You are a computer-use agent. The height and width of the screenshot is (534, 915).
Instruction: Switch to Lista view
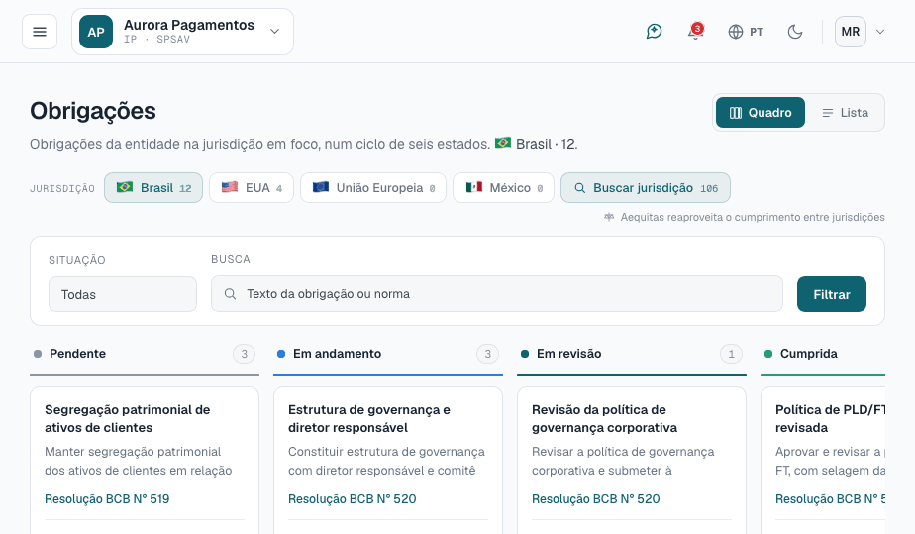point(845,113)
